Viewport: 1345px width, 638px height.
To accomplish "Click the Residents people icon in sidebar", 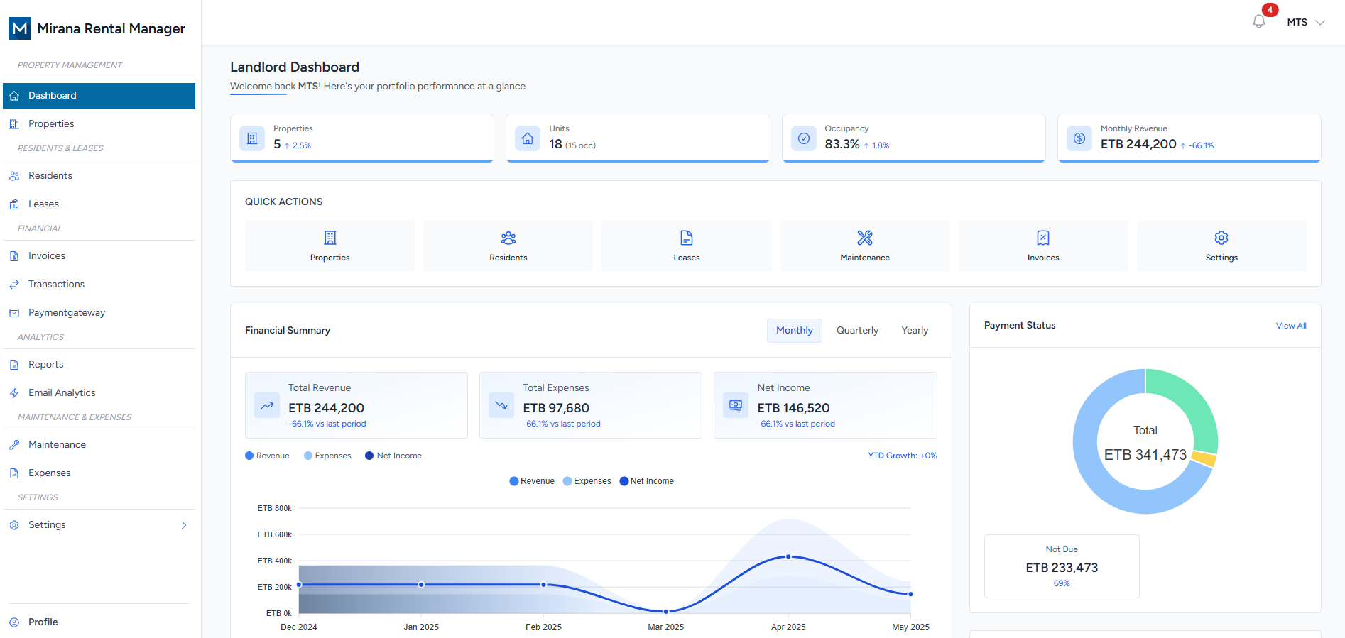I will coord(14,176).
